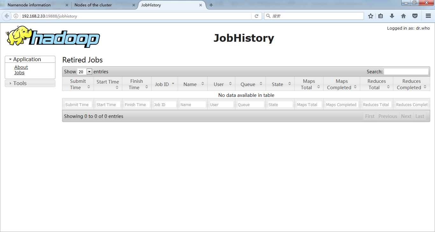Viewport: 435px width, 232px height.
Task: Switch to Namenode information tab
Action: [35, 5]
